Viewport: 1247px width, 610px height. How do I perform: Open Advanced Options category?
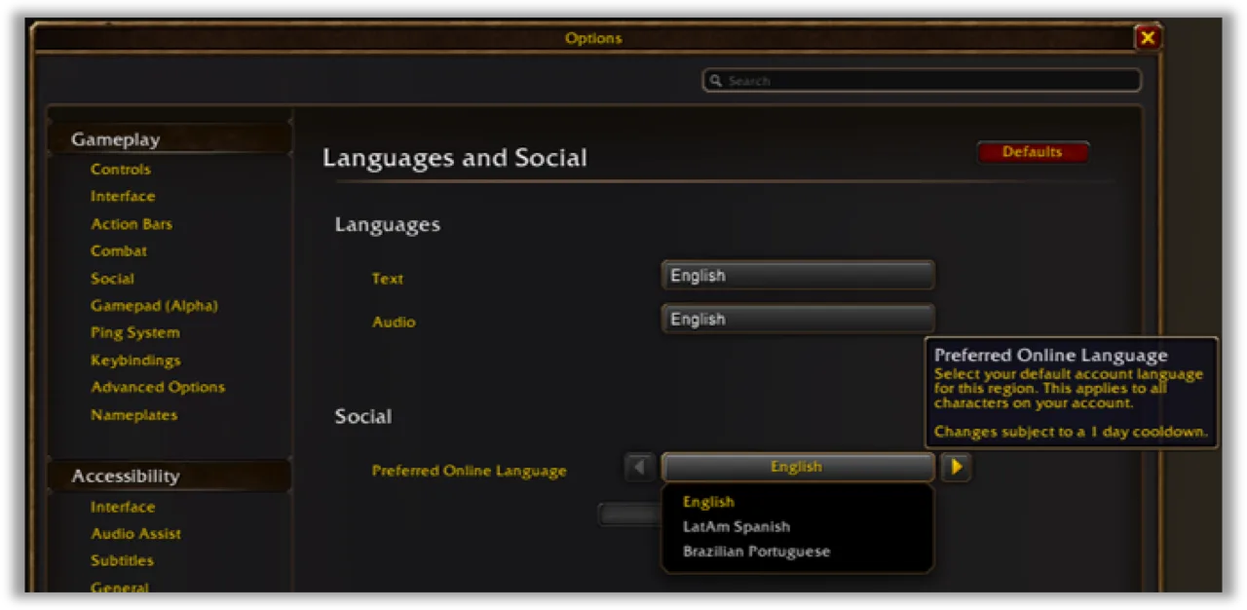pyautogui.click(x=158, y=388)
